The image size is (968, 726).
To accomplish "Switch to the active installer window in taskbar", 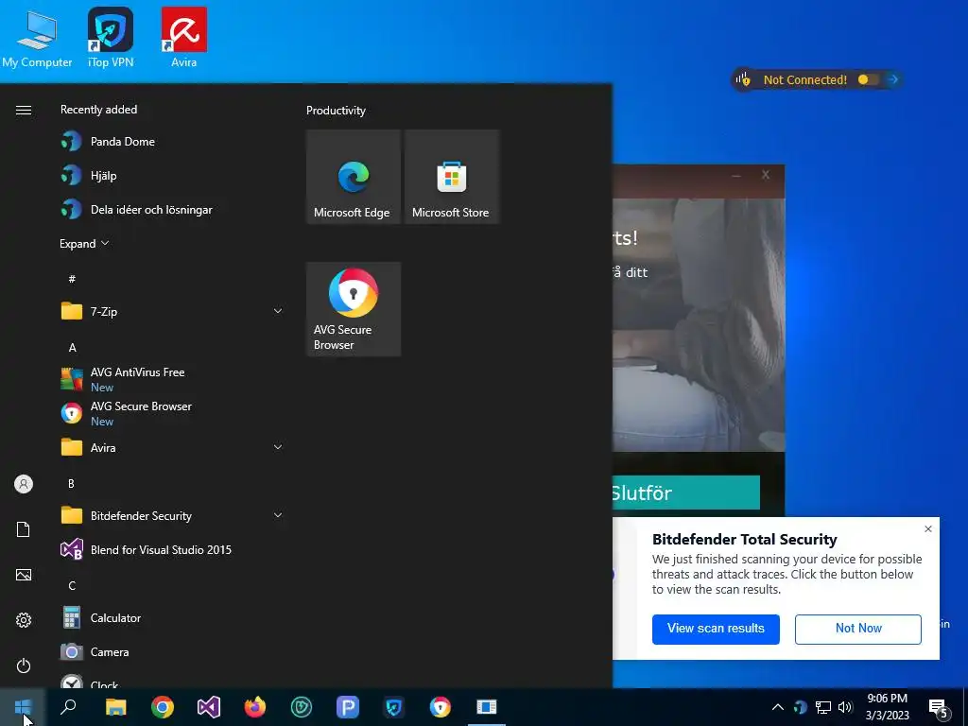I will click(487, 707).
